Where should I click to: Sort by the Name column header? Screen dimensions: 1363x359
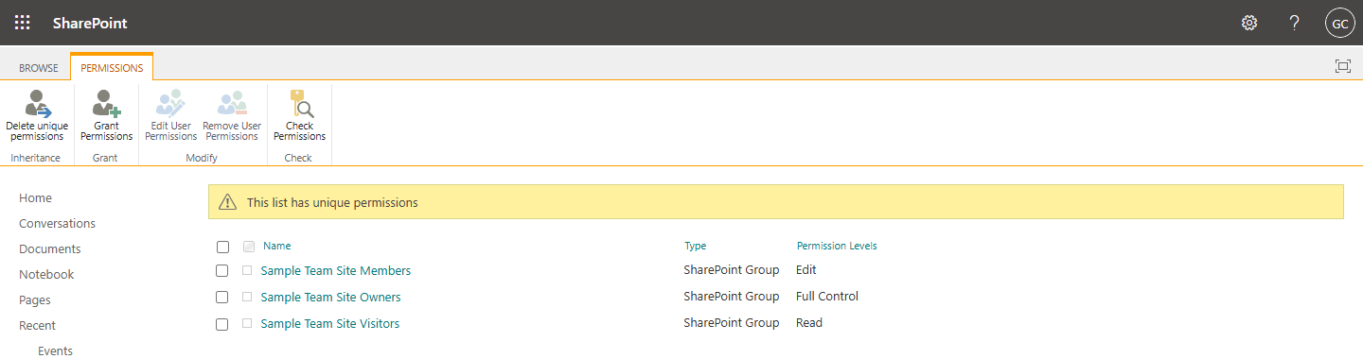click(277, 246)
